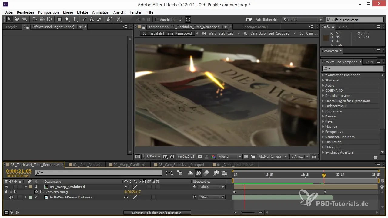The height and width of the screenshot is (218, 388).
Task: Toggle the Ausrichten checkbox
Action: (x=157, y=20)
